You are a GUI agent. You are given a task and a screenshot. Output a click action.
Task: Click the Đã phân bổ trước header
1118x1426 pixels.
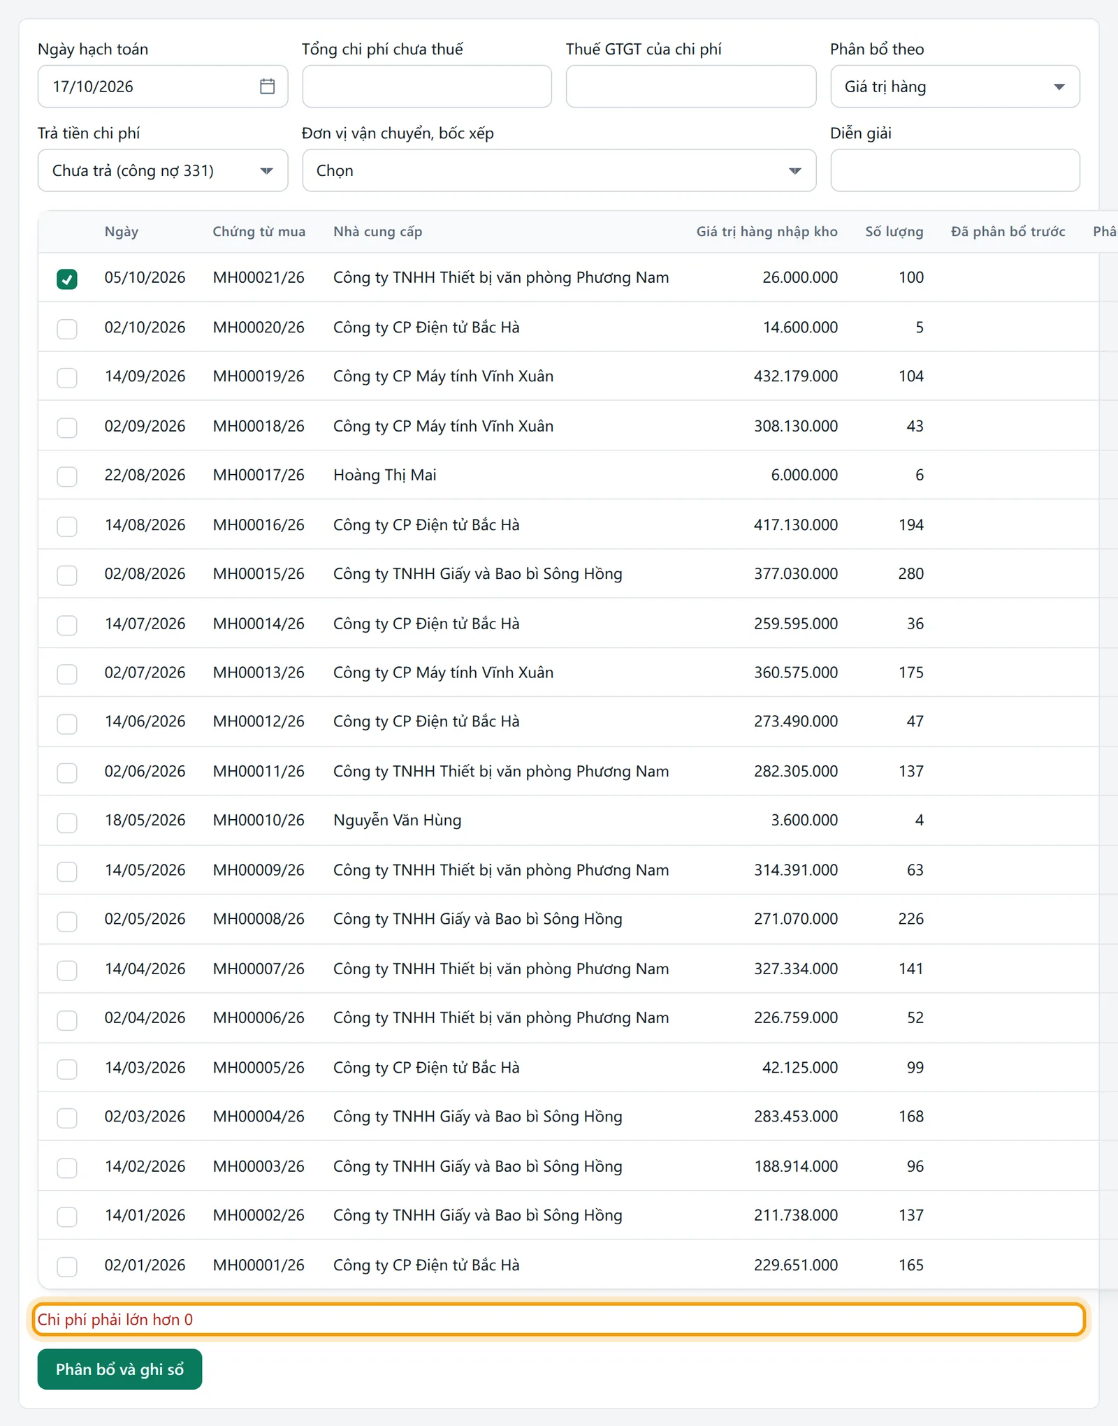pos(1008,232)
